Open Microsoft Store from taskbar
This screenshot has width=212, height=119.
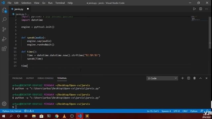point(41,116)
